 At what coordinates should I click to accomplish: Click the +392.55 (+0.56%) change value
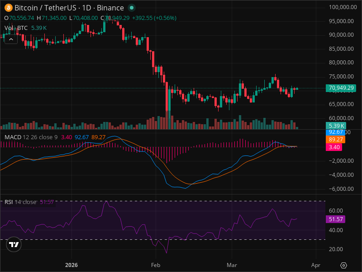(154, 18)
